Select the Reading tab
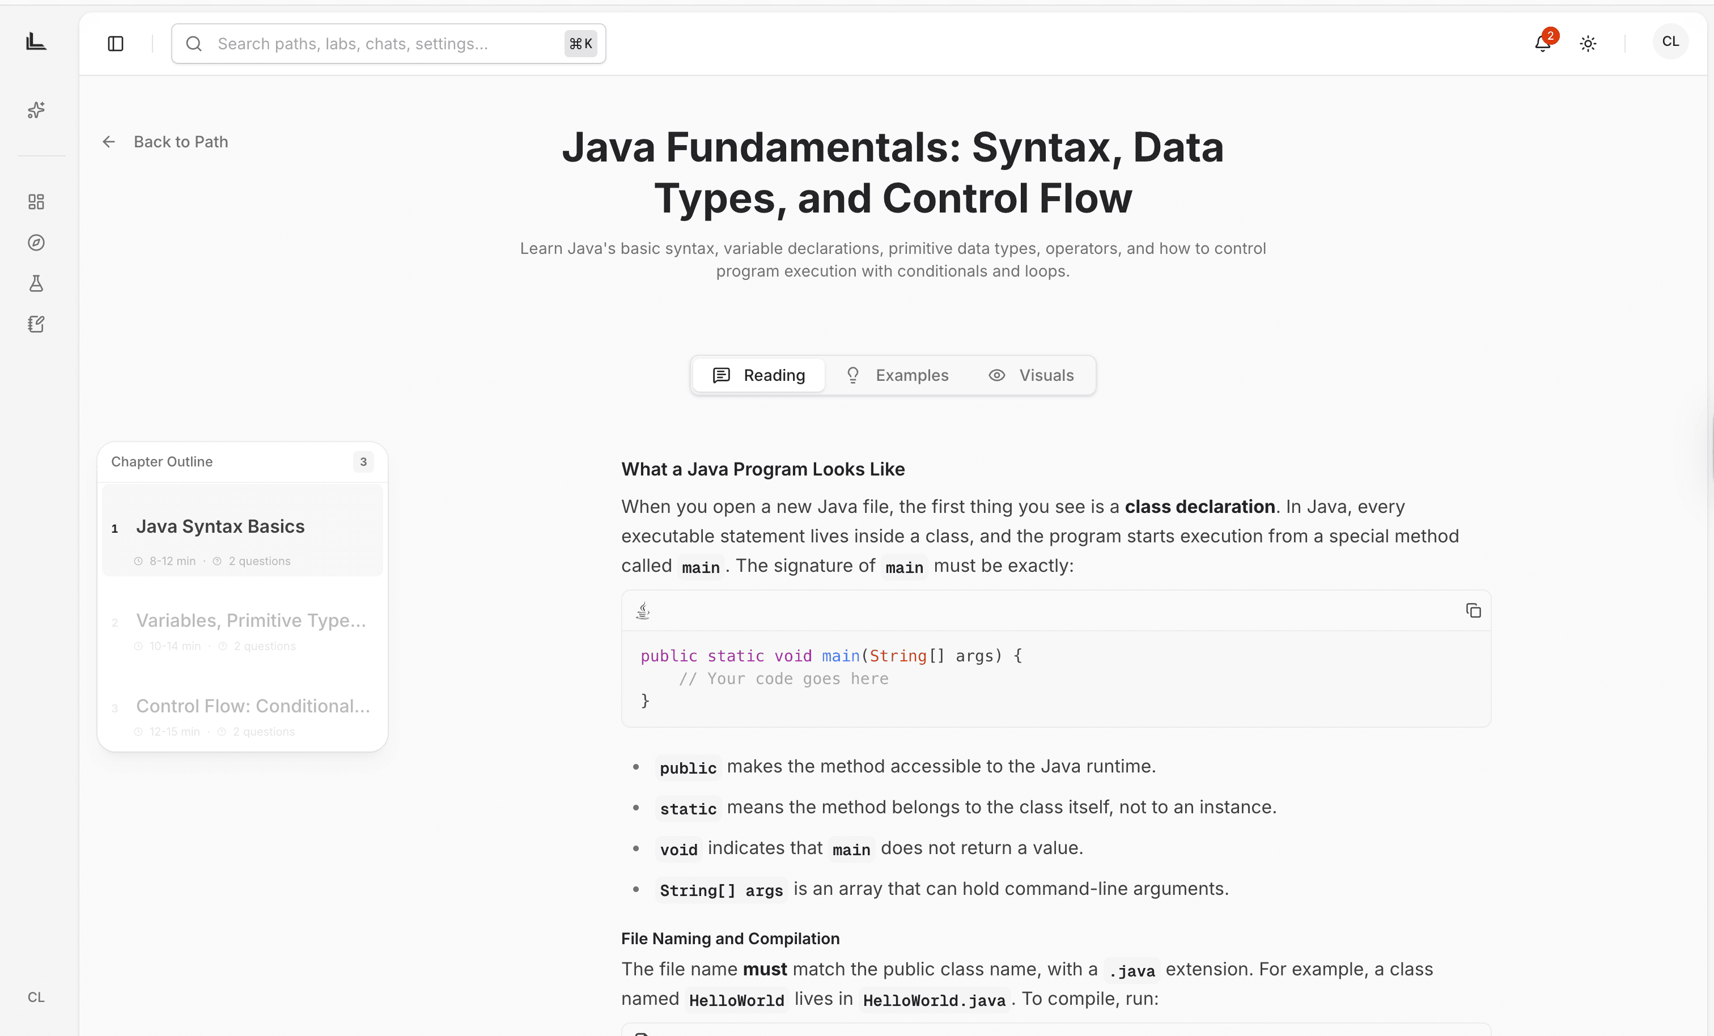This screenshot has width=1714, height=1036. (x=759, y=375)
